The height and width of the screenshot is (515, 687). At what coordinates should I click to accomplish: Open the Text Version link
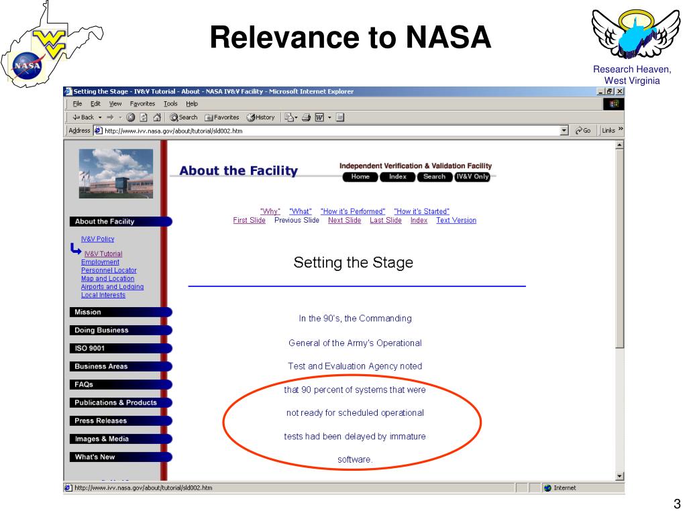456,220
